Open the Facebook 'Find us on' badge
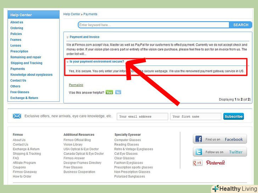 (220, 139)
